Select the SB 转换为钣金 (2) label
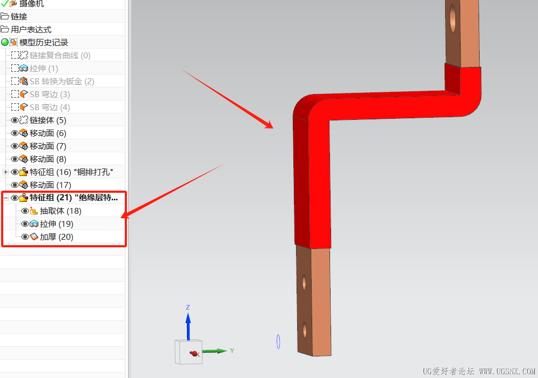 click(62, 82)
